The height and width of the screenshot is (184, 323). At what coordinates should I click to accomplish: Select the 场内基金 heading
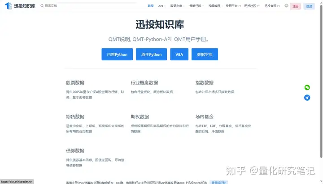205,117
